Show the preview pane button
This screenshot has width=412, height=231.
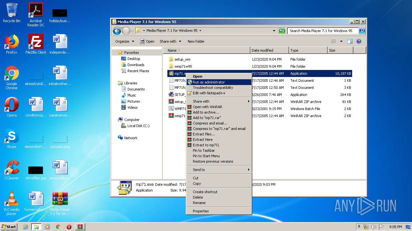coord(350,41)
